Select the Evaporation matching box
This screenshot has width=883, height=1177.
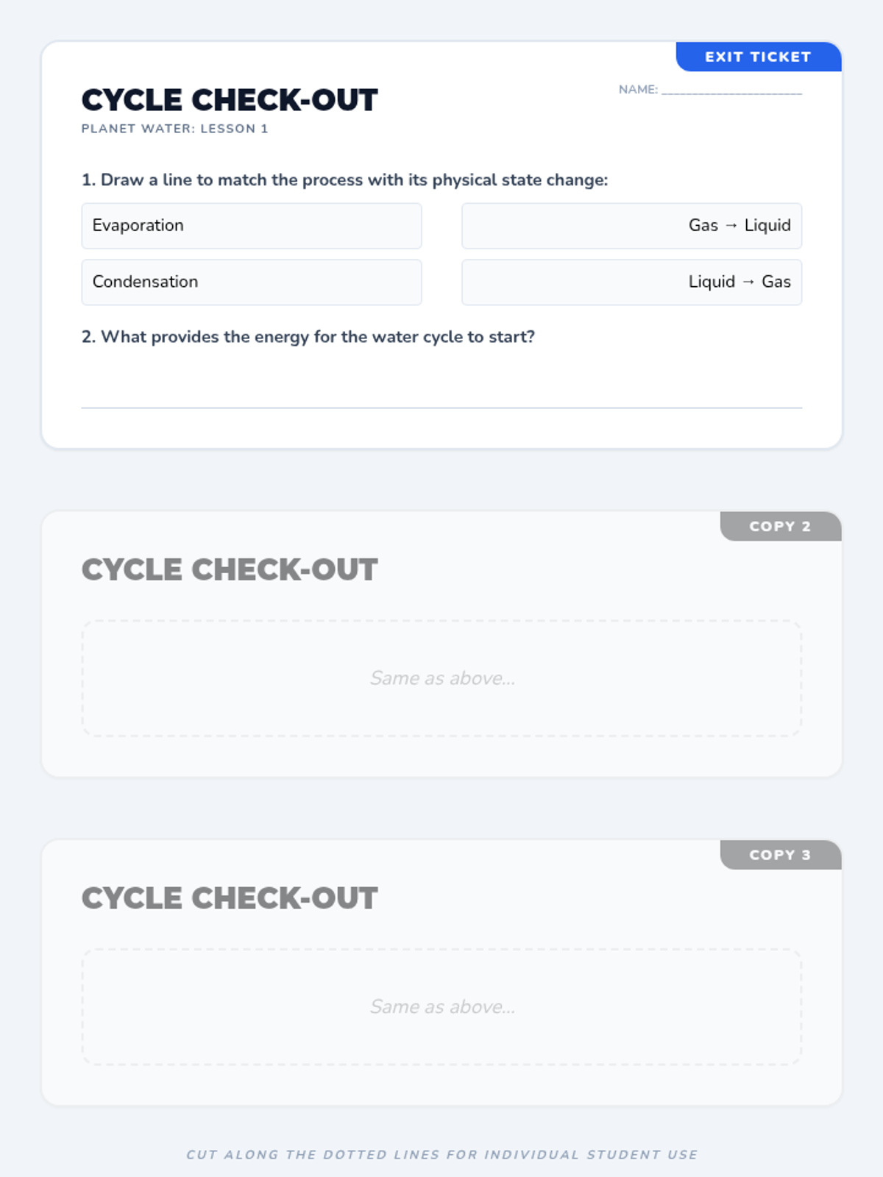pos(251,226)
